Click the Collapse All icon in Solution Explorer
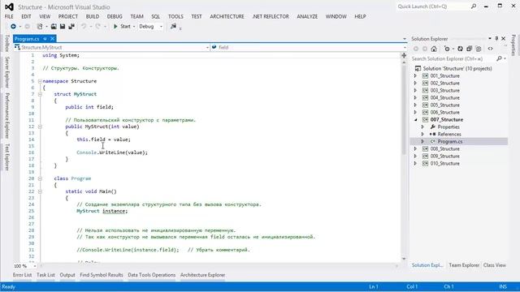The image size is (520, 292). 470,49
